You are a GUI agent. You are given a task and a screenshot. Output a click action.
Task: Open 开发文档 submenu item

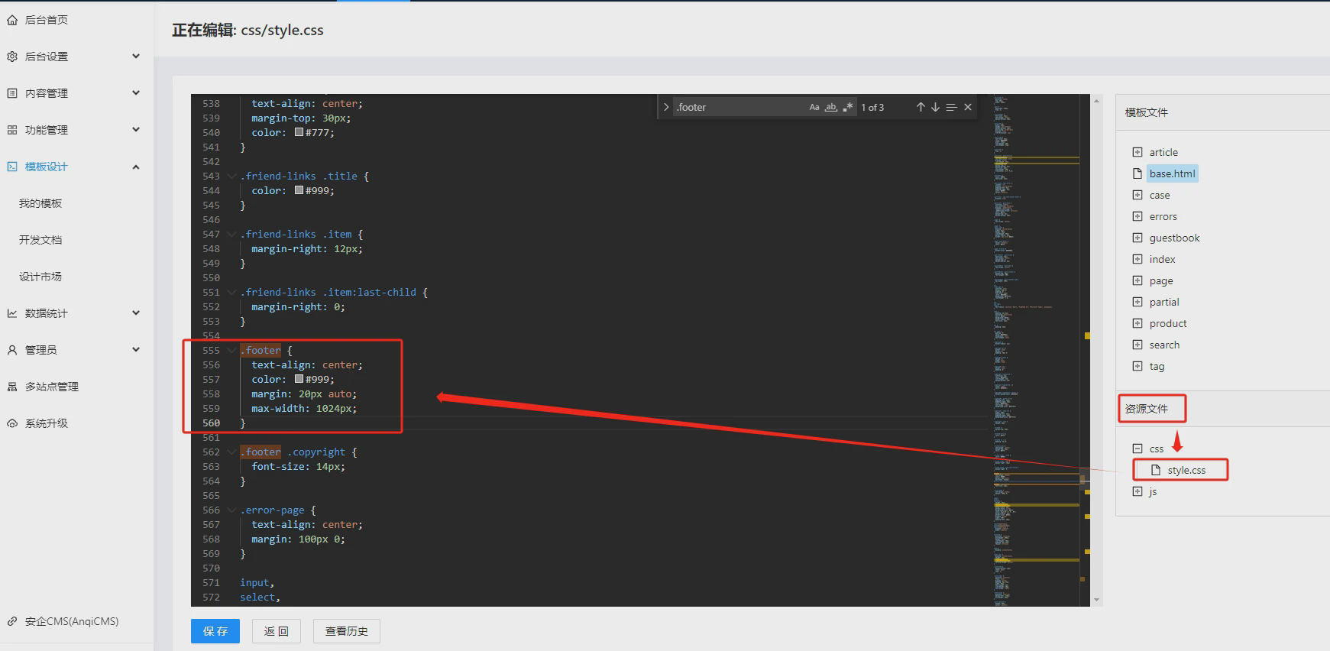[x=40, y=240]
